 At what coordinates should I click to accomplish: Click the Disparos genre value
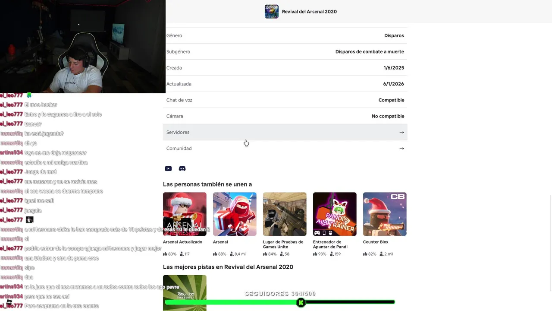[394, 35]
